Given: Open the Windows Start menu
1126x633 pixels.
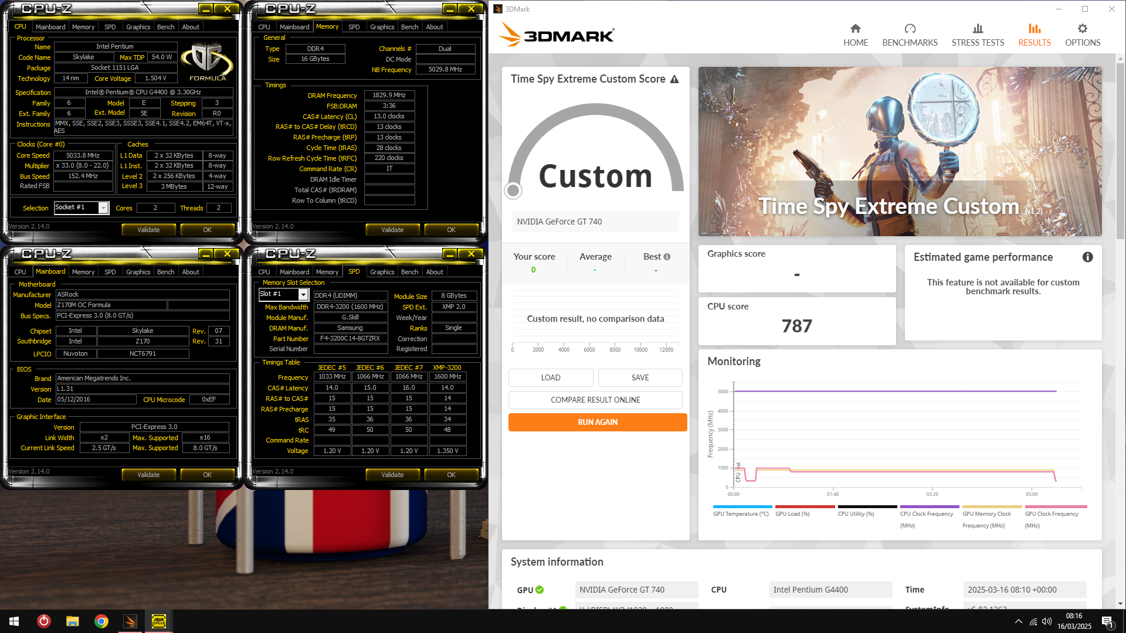Looking at the screenshot, I should click(14, 621).
